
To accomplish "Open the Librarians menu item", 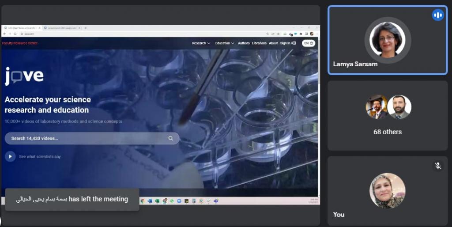I will (x=259, y=43).
